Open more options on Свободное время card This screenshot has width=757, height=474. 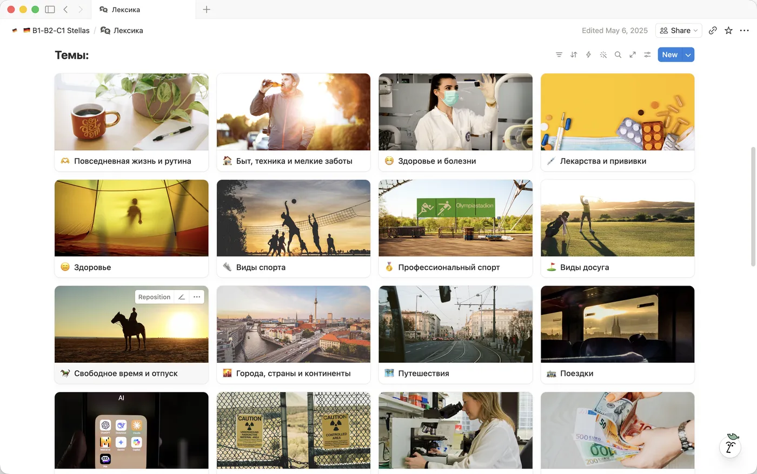pos(197,297)
